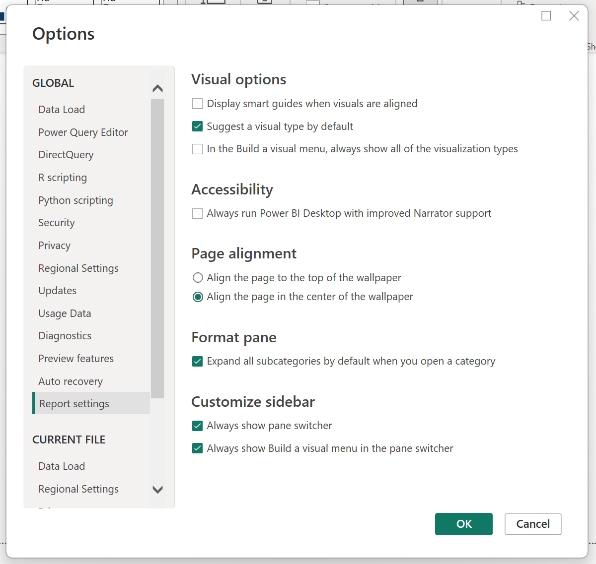This screenshot has width=596, height=564.
Task: Select the Privacy category
Action: click(x=55, y=246)
